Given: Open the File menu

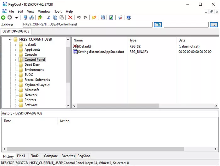Looking at the screenshot, I should point(11,12).
